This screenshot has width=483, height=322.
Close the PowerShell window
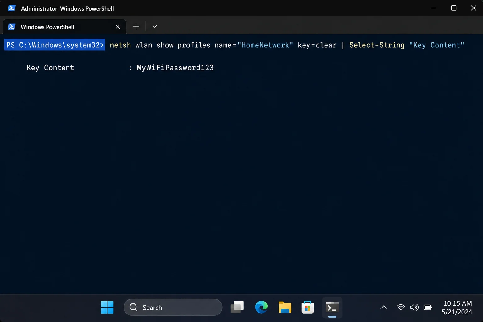tap(473, 8)
